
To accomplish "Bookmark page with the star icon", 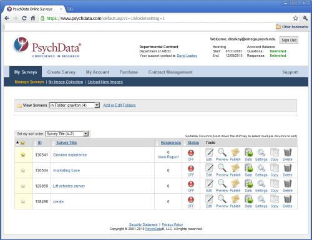I will (295, 18).
